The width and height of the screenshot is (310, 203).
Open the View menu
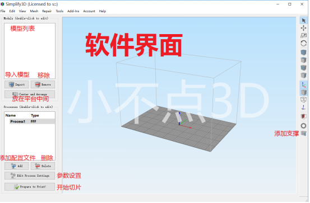tap(22, 11)
